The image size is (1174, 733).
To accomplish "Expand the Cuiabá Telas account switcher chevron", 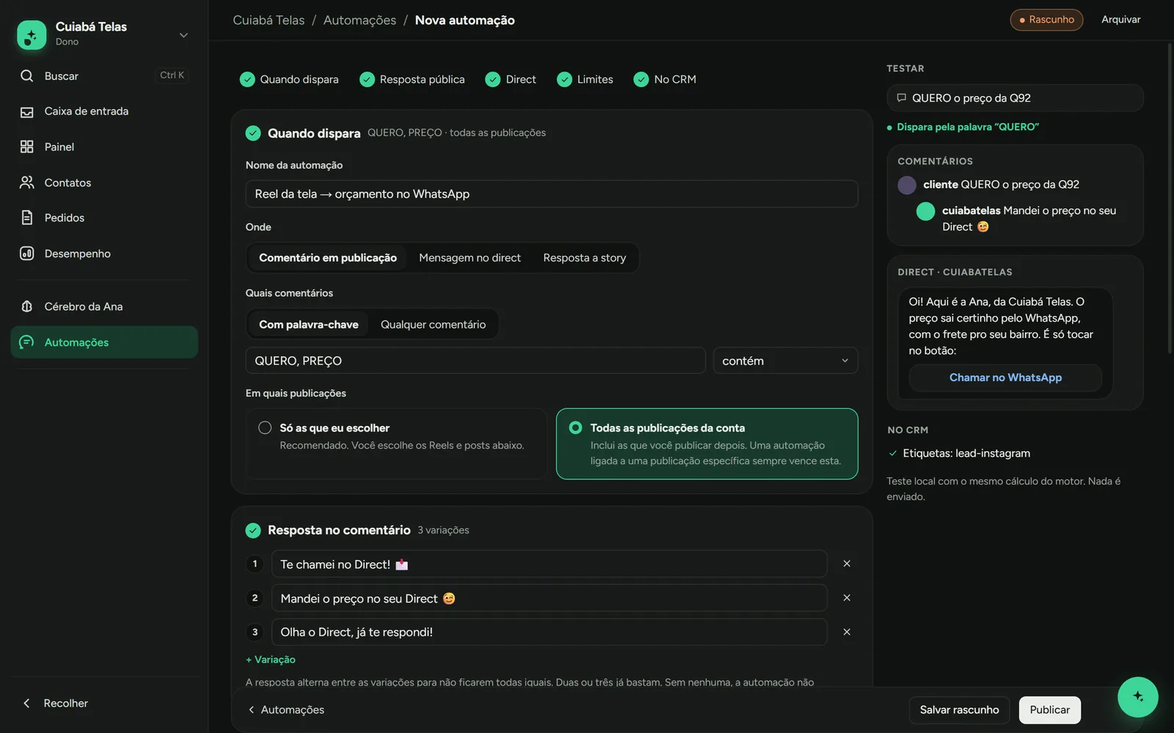I will [183, 35].
